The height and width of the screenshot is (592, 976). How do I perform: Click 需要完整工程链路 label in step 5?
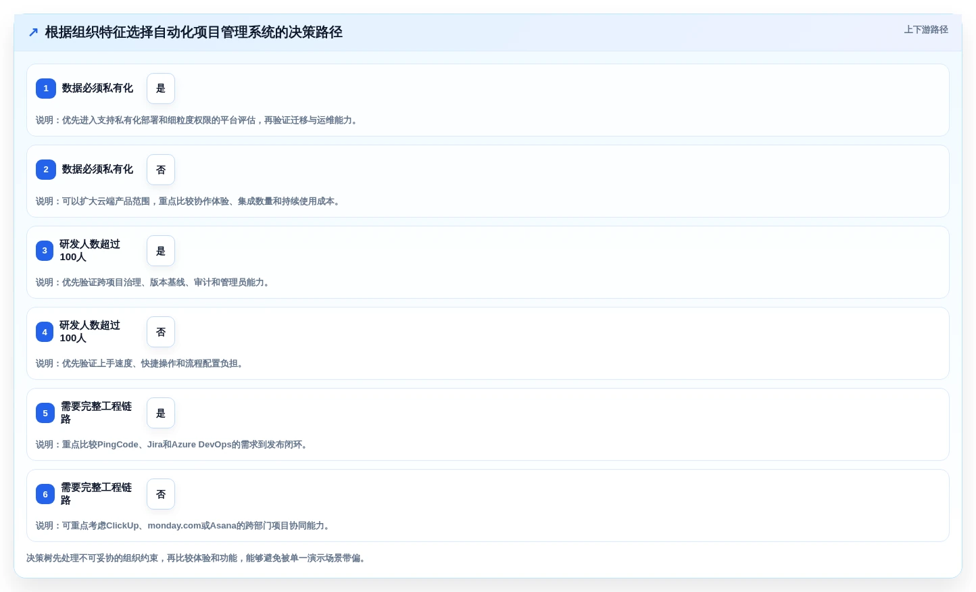click(96, 413)
